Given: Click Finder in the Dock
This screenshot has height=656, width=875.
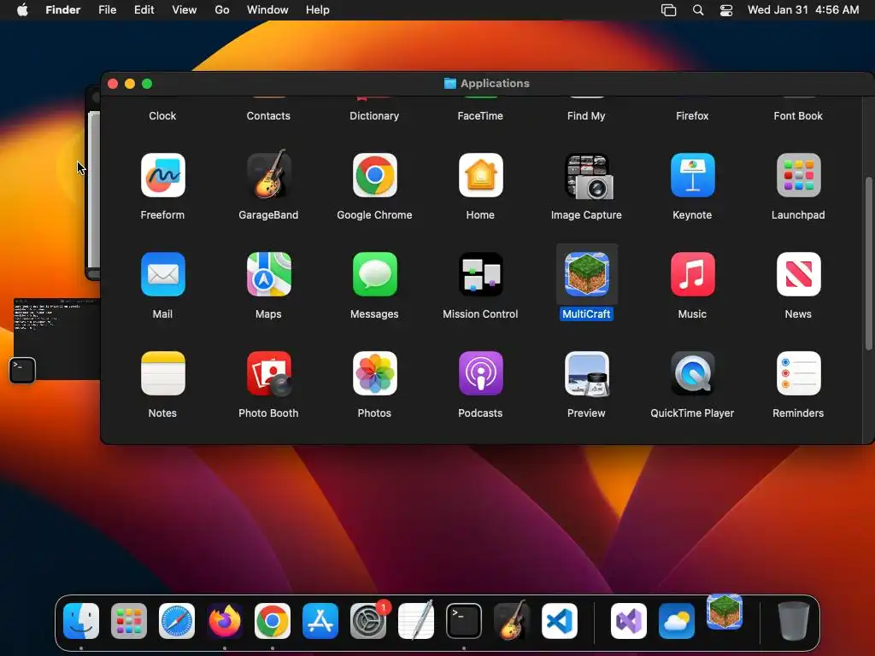Looking at the screenshot, I should 81,620.
